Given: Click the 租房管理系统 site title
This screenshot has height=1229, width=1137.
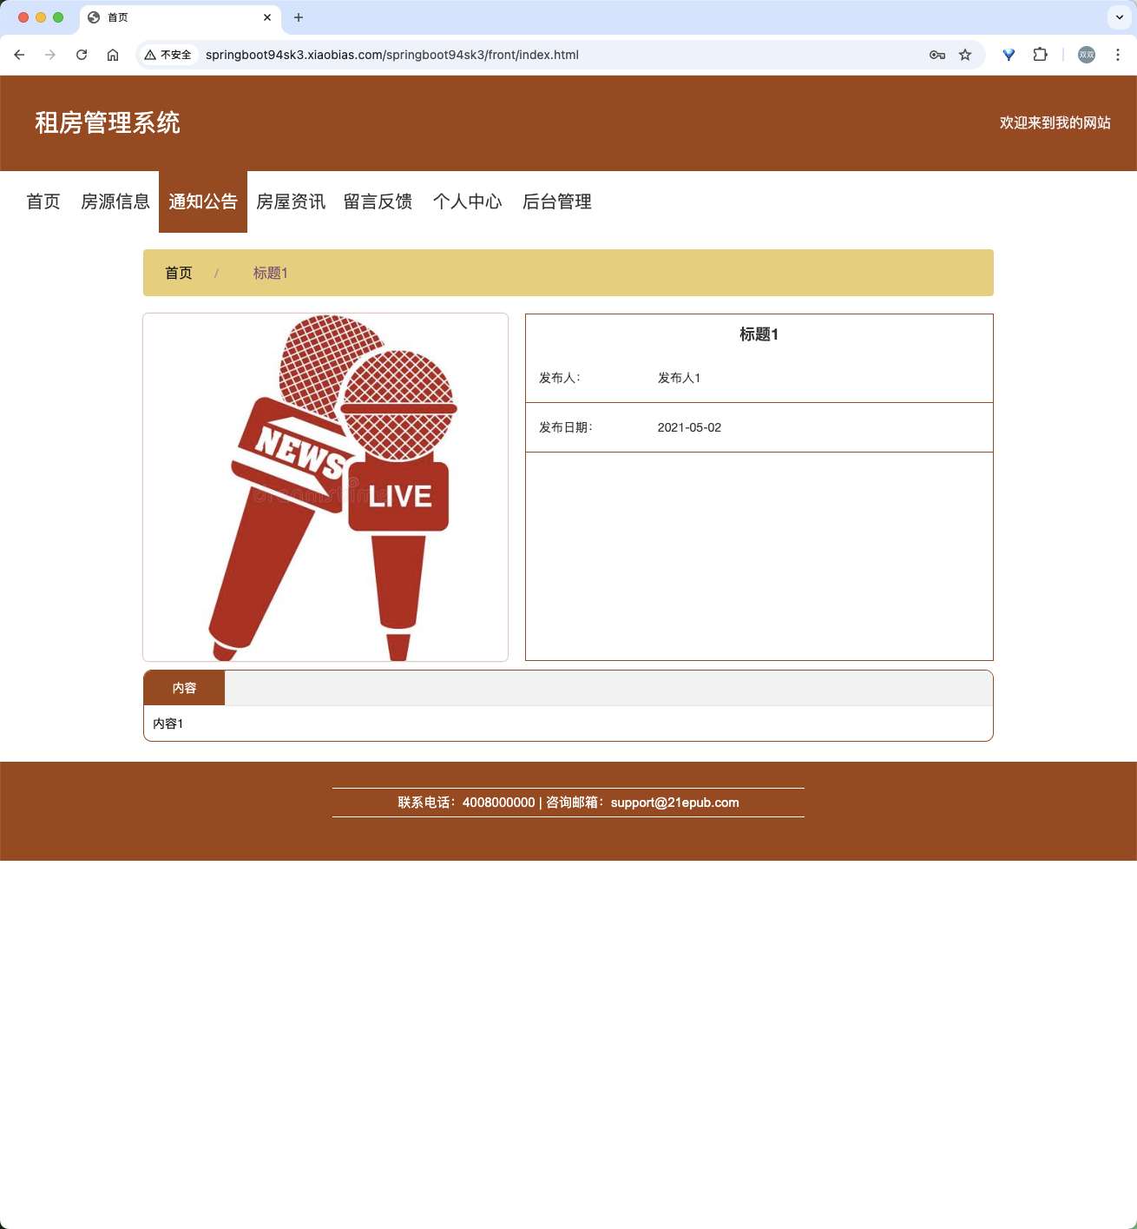Looking at the screenshot, I should pos(108,122).
